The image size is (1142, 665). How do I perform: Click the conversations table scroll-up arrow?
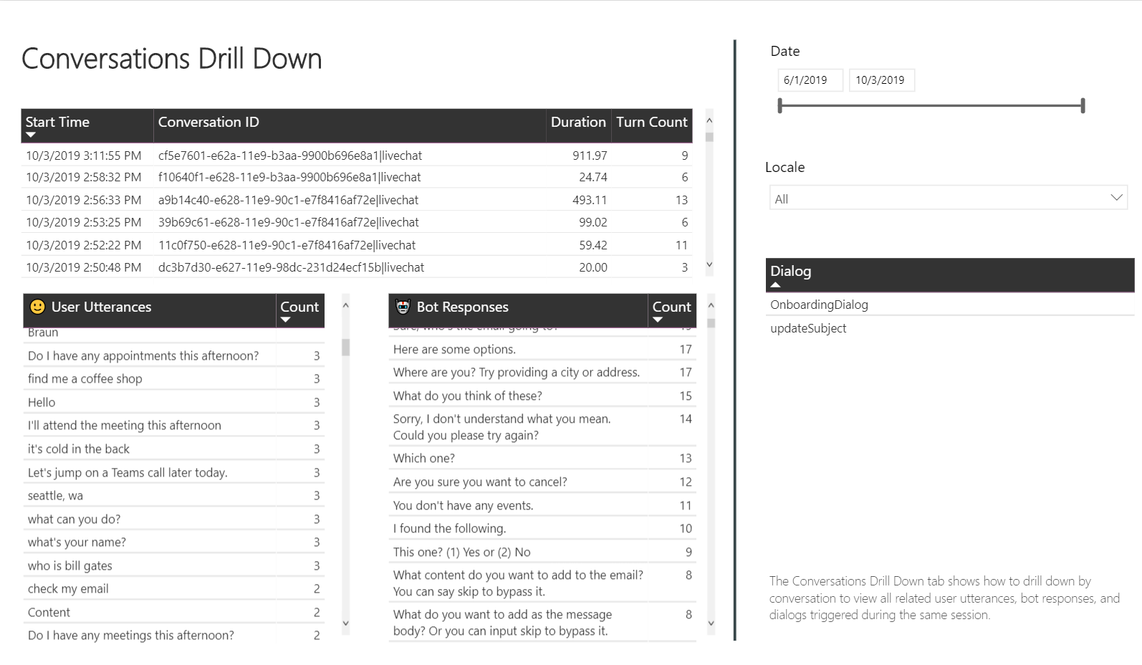709,120
